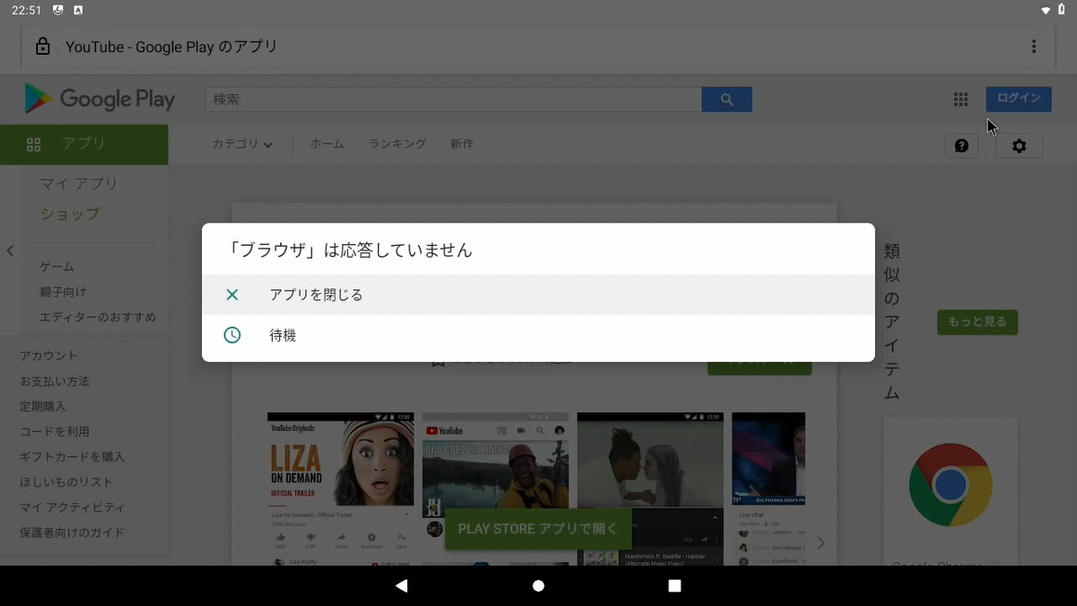The image size is (1077, 606).
Task: Open the settings gear button
Action: click(x=1019, y=145)
